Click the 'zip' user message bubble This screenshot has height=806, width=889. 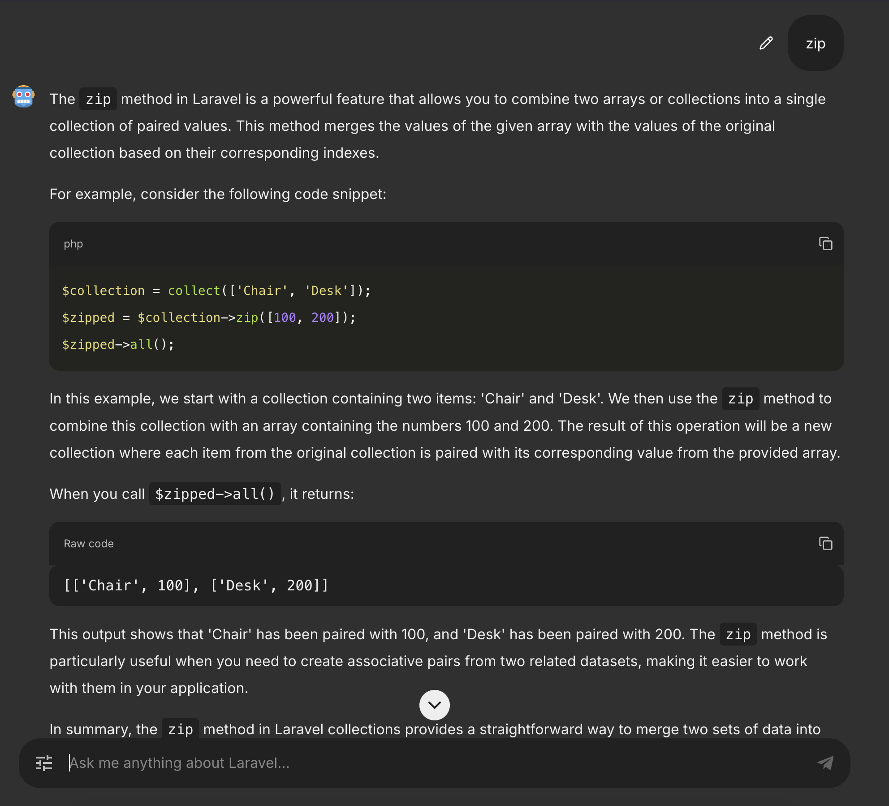(815, 43)
